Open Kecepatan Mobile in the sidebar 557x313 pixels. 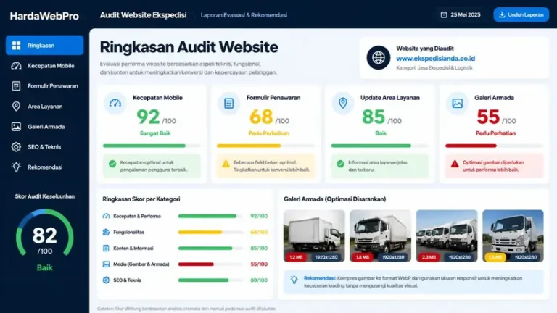[x=44, y=66]
